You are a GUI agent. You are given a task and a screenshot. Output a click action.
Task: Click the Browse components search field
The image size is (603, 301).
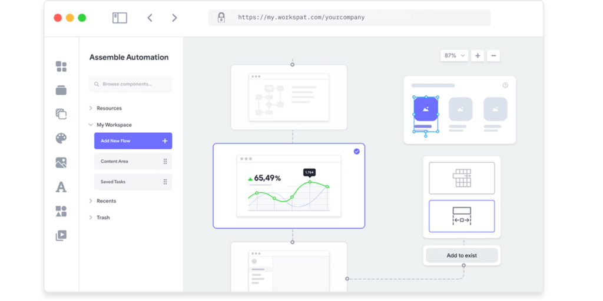[x=131, y=84]
